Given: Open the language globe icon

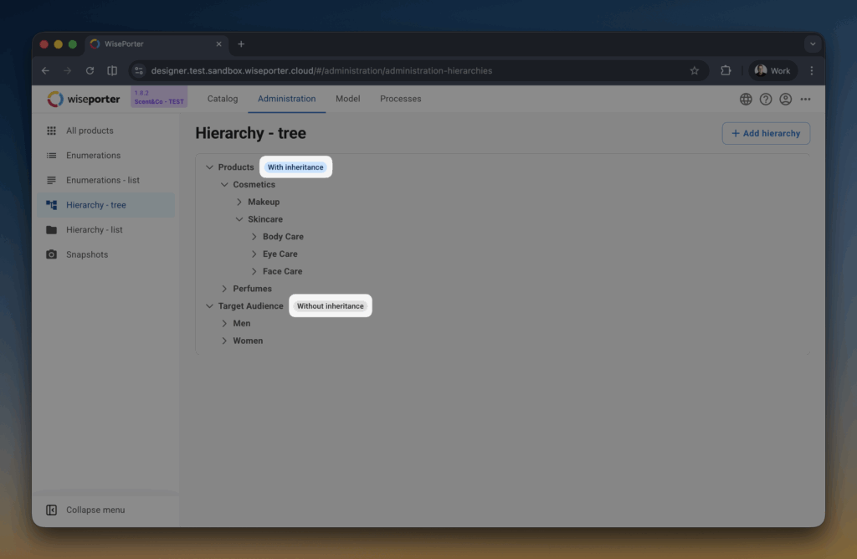Looking at the screenshot, I should pos(746,99).
